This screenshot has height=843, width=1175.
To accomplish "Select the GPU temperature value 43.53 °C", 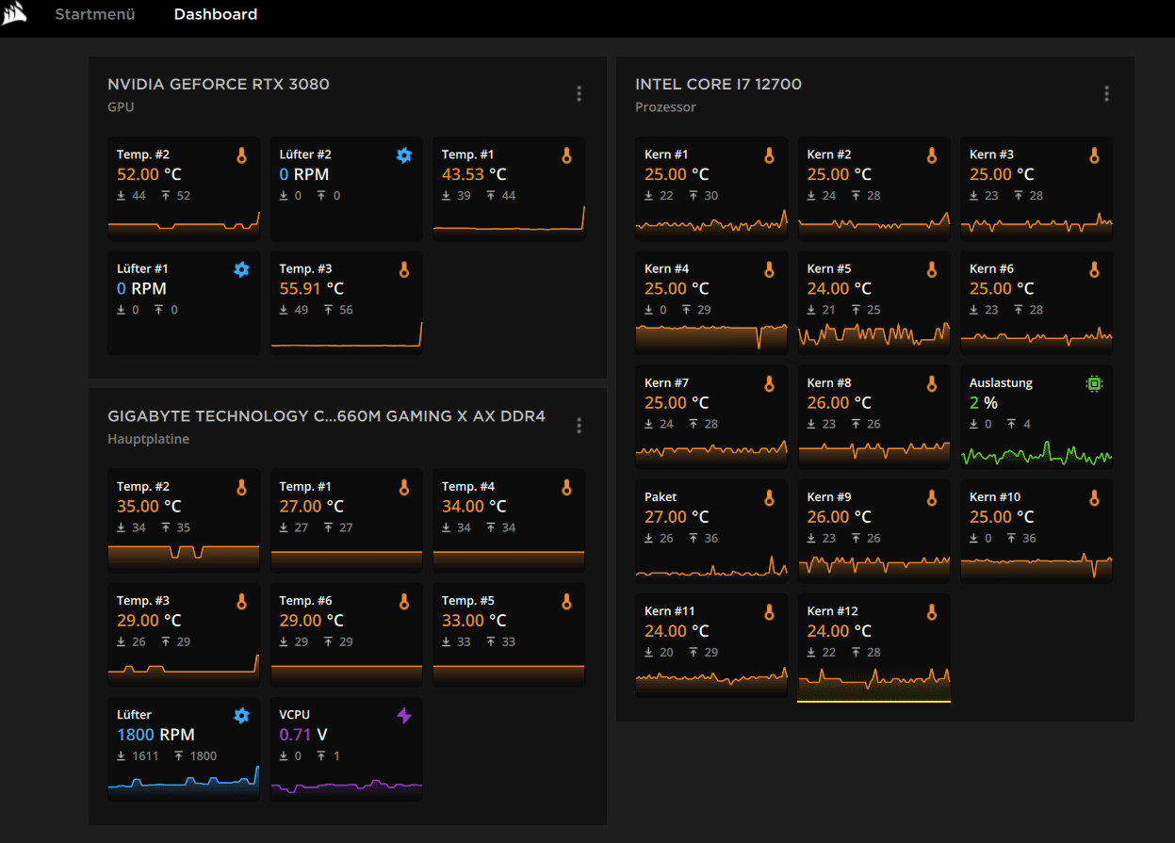I will pos(474,174).
